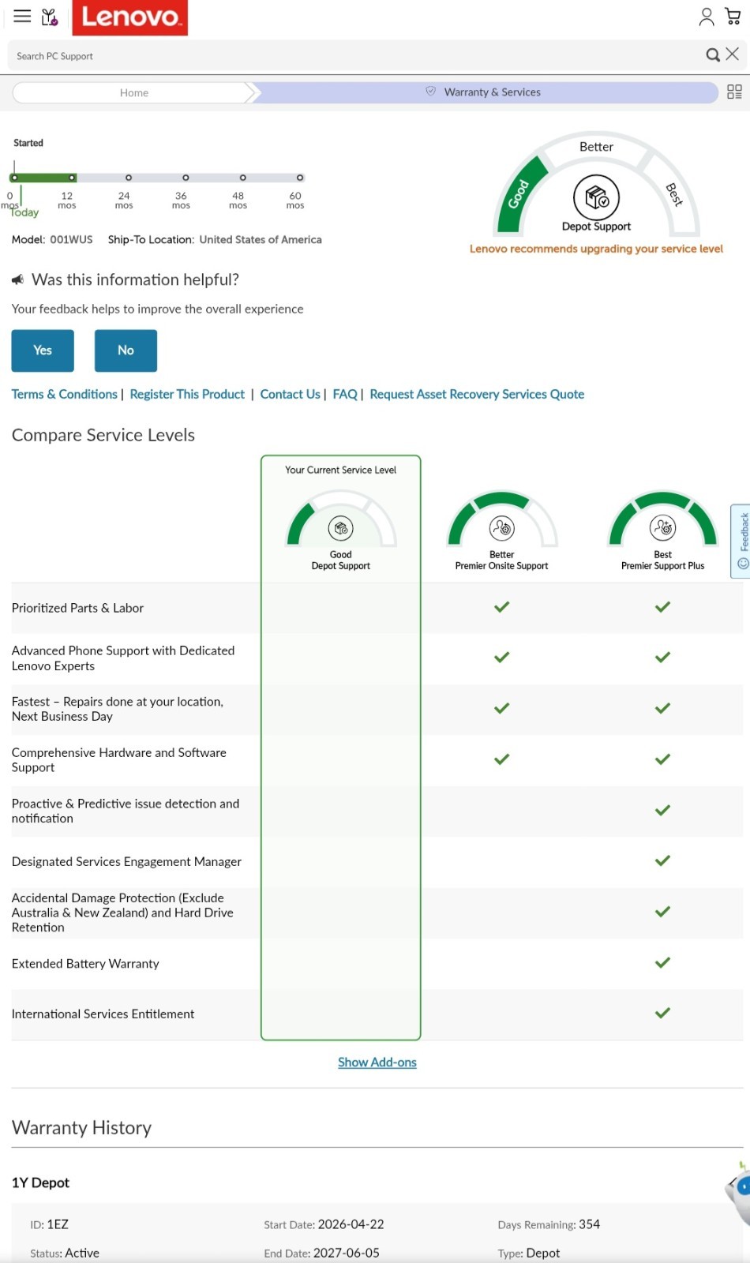
Task: Open Register This Product link
Action: point(187,394)
